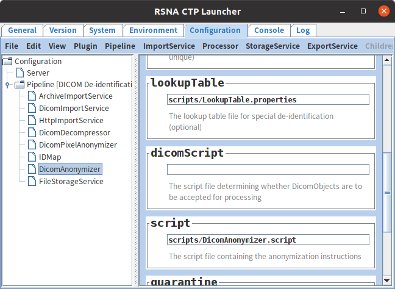Switch to the Console tab
395x289 pixels.
269,30
